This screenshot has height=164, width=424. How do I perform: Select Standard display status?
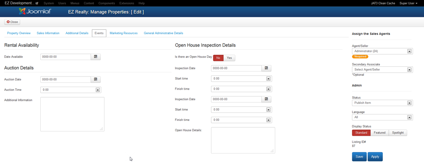click(x=361, y=133)
